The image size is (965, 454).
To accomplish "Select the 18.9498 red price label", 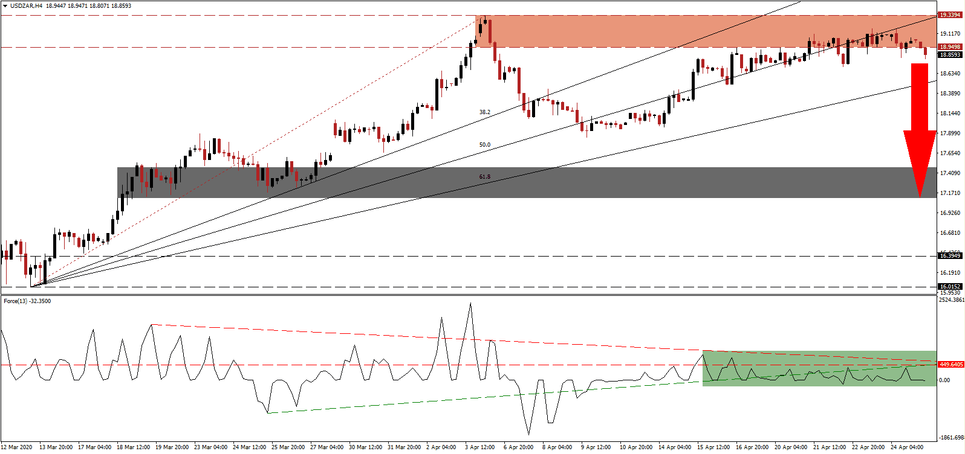I will pyautogui.click(x=950, y=47).
